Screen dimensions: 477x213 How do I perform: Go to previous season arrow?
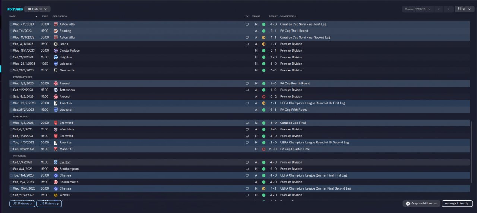[x=439, y=9]
